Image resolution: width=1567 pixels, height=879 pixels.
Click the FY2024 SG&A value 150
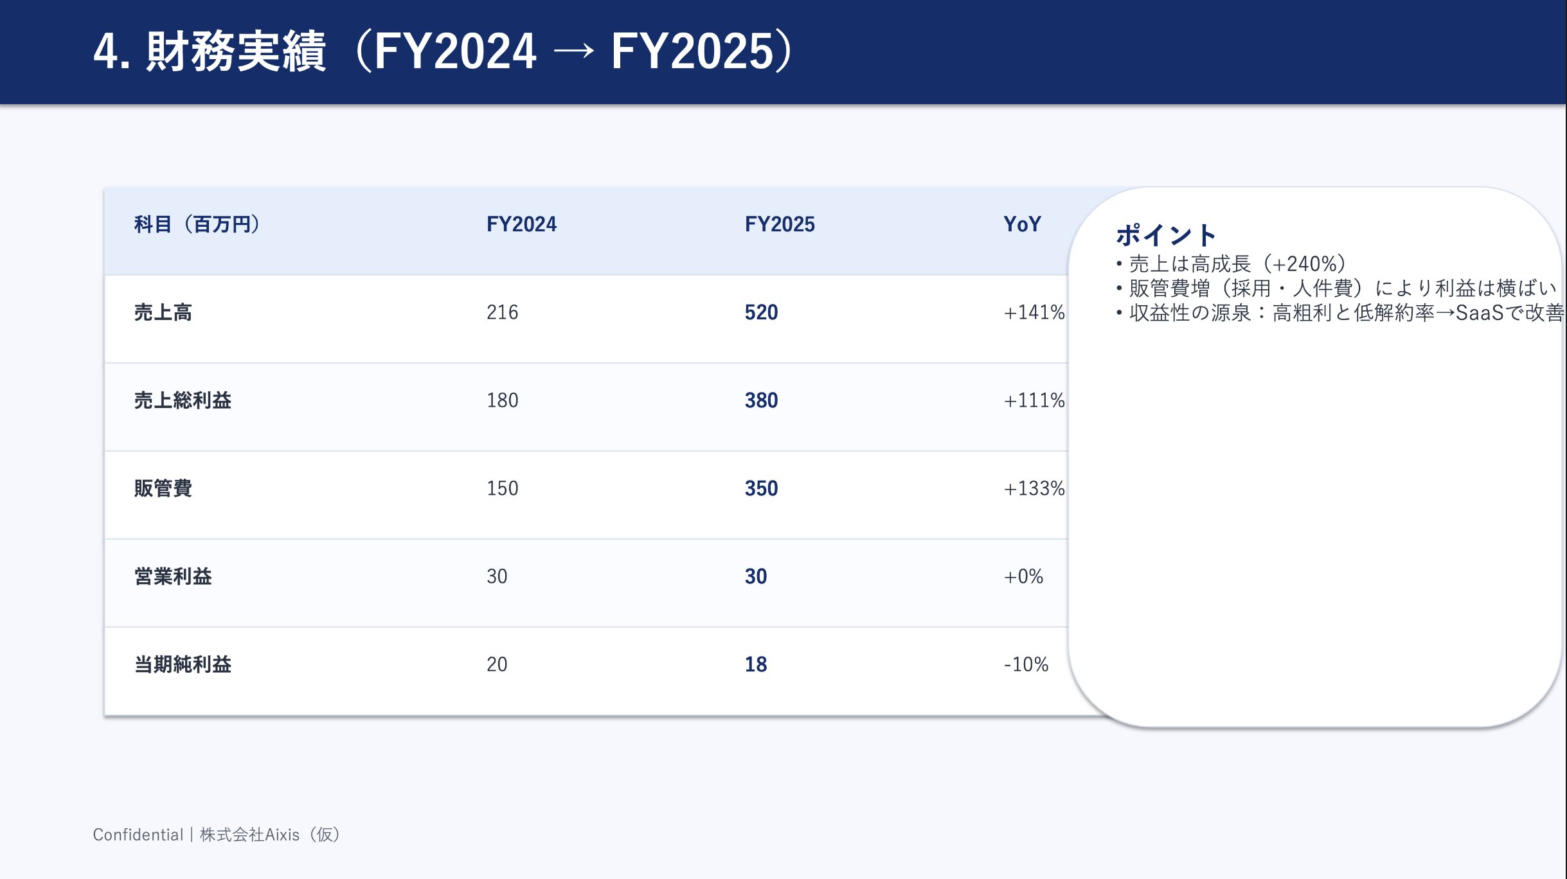click(x=502, y=488)
